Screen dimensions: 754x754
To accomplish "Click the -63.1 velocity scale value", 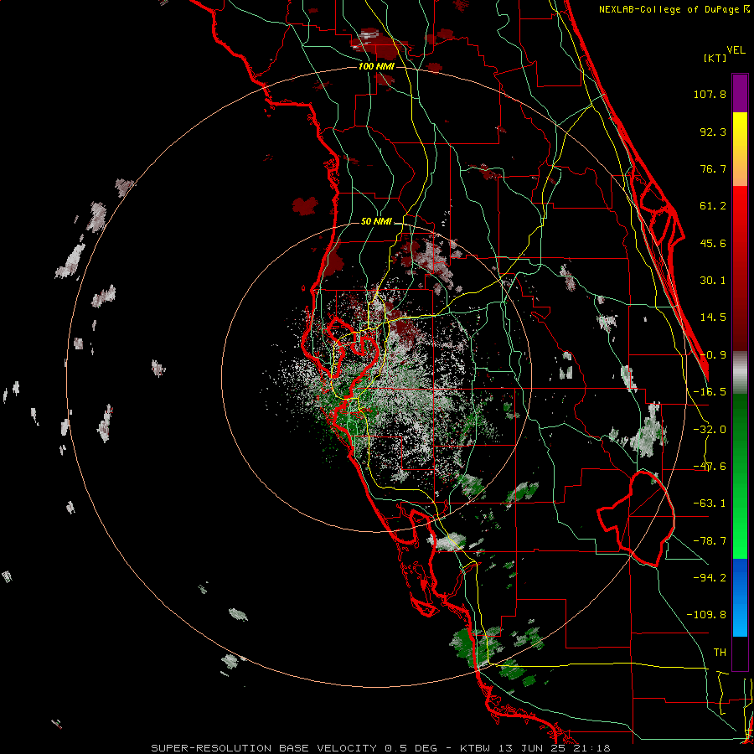I will click(x=710, y=504).
